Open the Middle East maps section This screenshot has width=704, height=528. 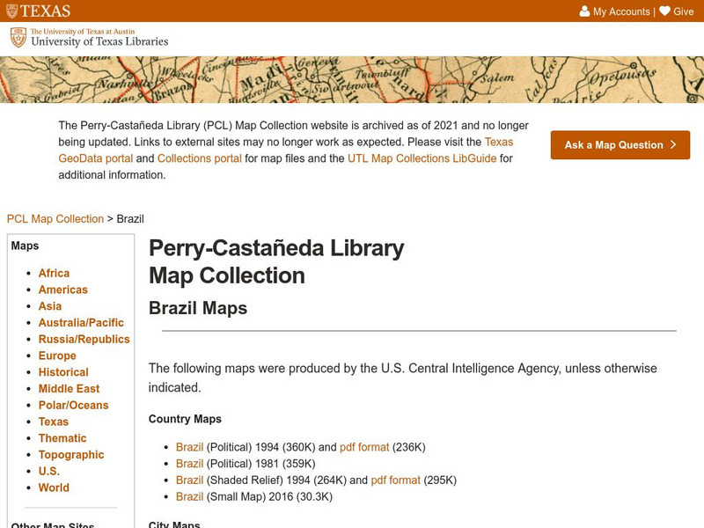click(x=69, y=389)
